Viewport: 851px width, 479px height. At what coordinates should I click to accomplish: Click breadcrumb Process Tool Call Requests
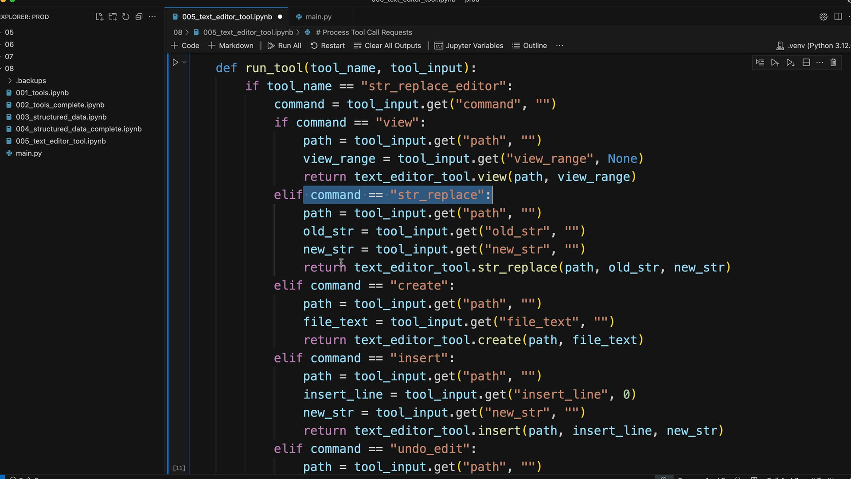click(x=363, y=32)
